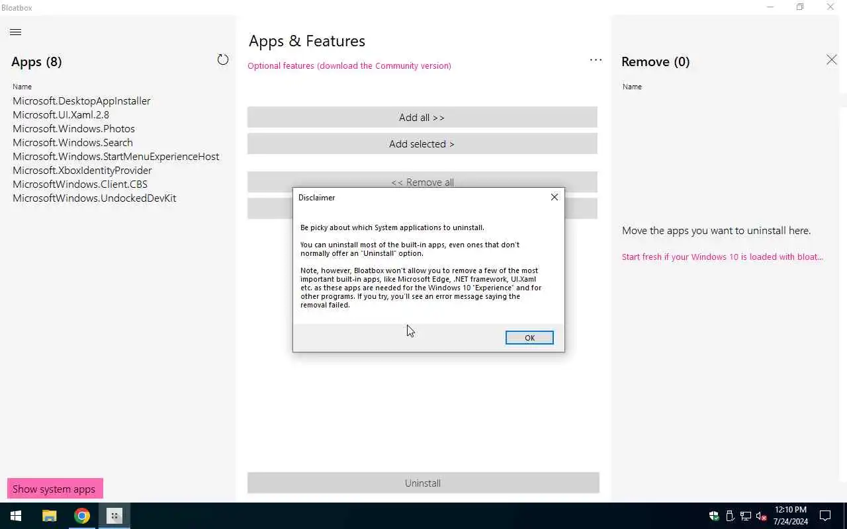Click the << Remove all button
This screenshot has height=529, width=847.
422,182
